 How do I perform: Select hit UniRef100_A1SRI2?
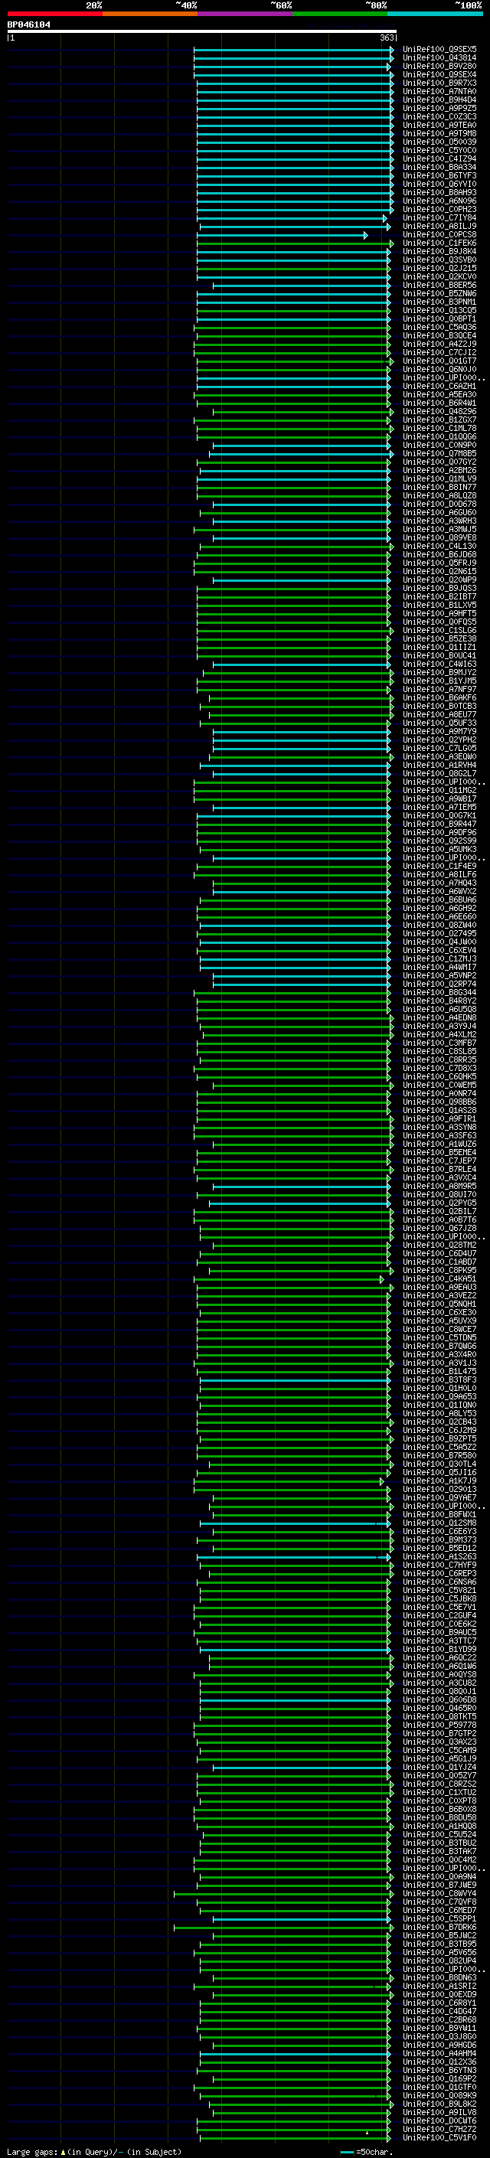coord(439,1987)
